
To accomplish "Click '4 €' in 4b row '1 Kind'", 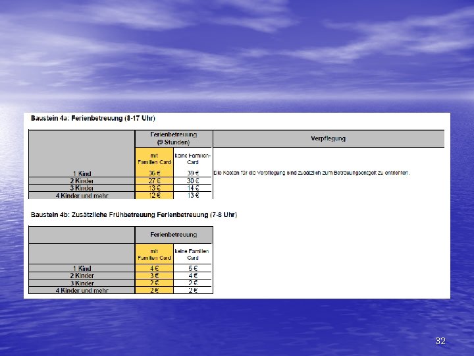I will (x=154, y=268).
